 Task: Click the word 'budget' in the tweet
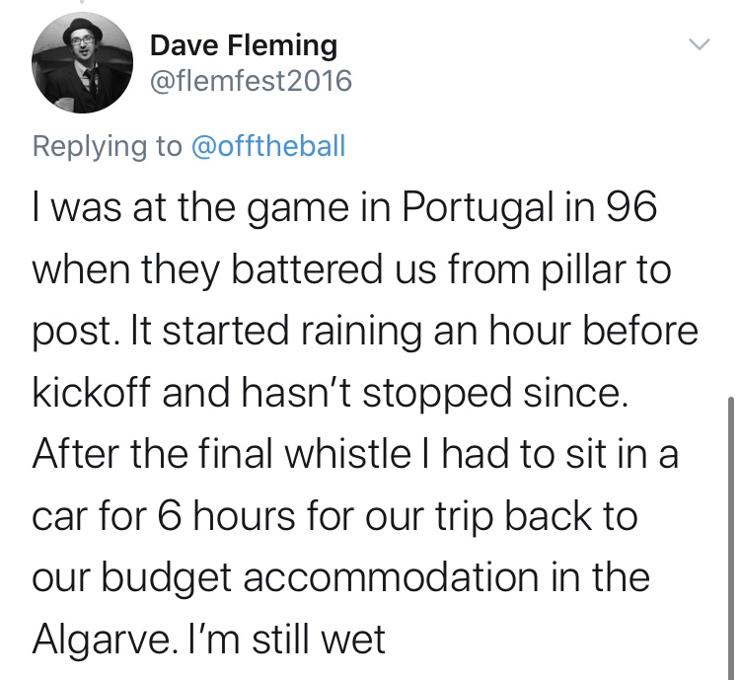tap(166, 578)
